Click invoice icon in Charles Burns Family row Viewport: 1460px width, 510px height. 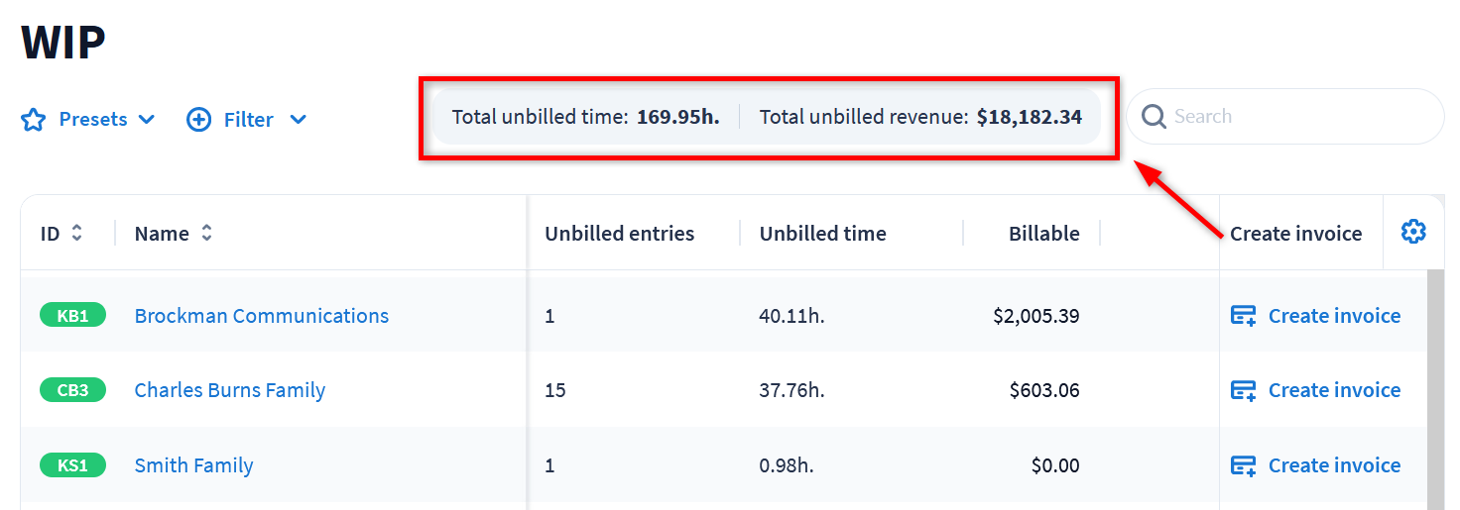click(1243, 390)
